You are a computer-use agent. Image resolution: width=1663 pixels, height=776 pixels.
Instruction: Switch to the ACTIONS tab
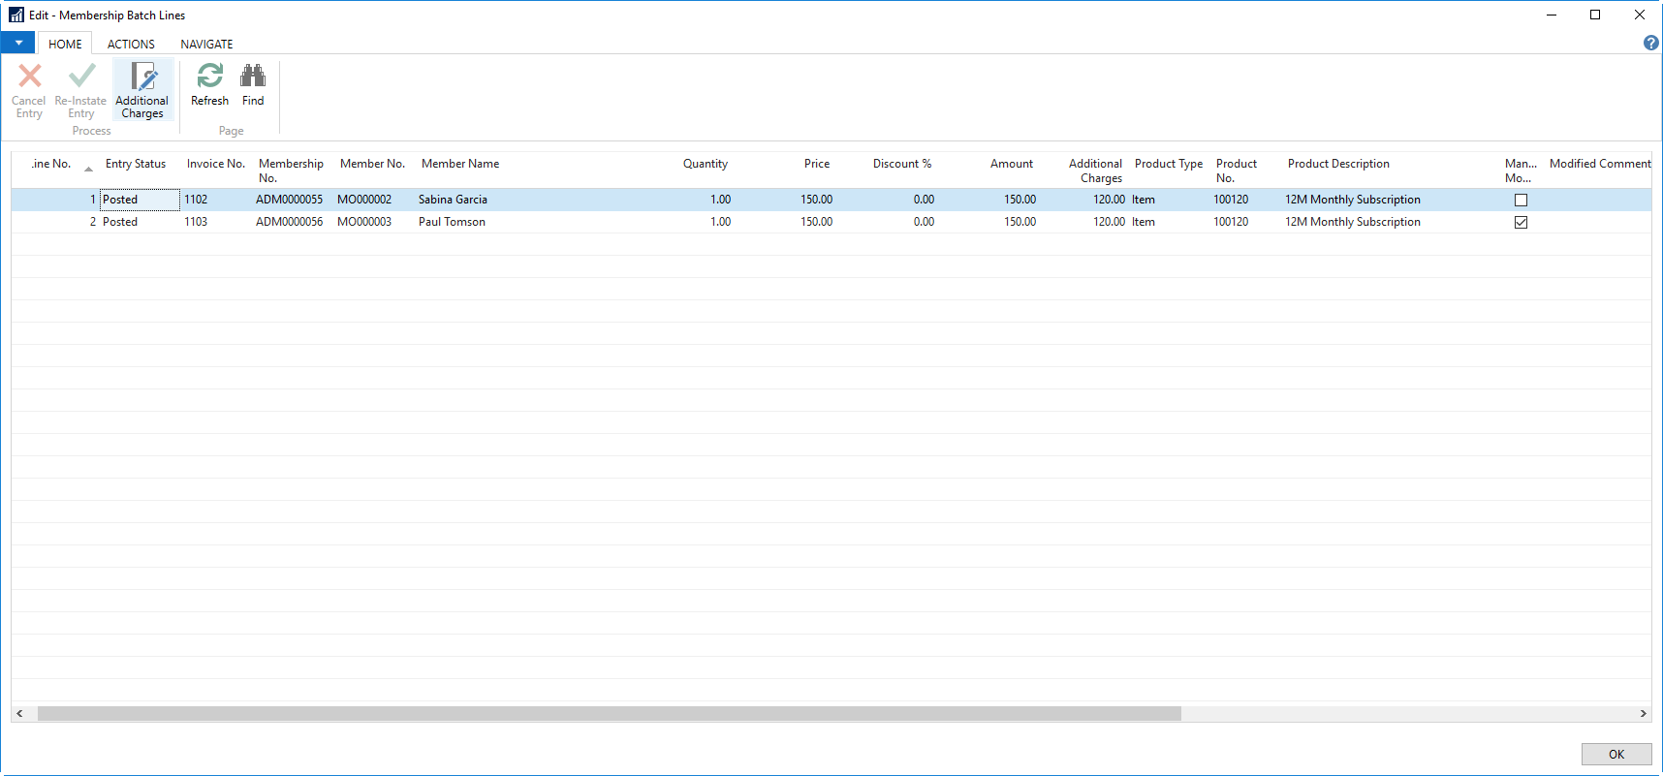[x=131, y=44]
